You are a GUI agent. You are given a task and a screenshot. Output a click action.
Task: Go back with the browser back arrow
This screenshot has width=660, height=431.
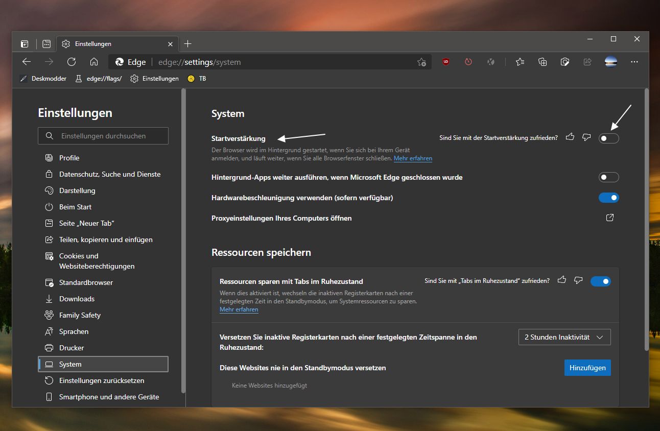(27, 62)
